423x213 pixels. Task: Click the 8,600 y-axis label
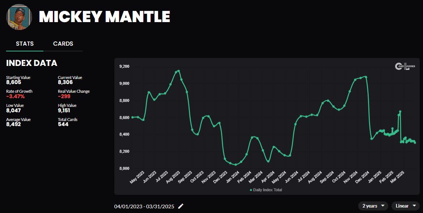pyautogui.click(x=124, y=118)
